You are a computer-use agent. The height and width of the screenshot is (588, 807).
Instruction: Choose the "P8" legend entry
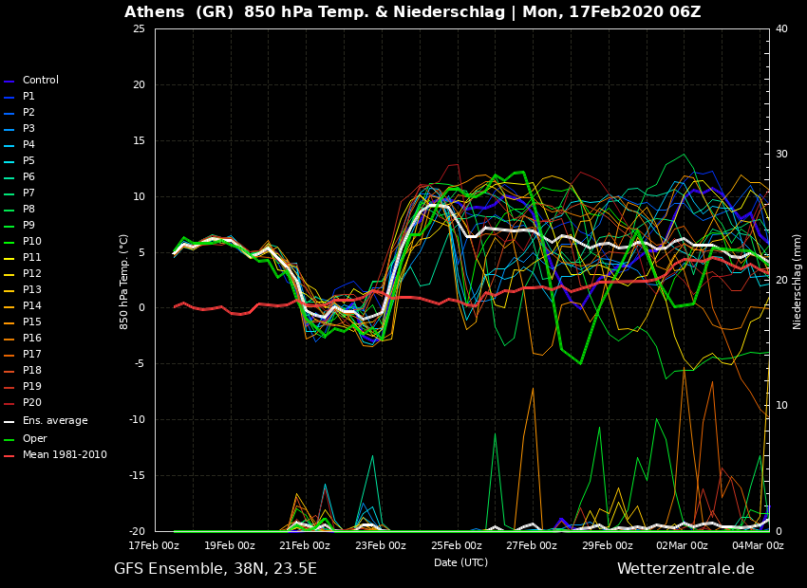pyautogui.click(x=28, y=210)
